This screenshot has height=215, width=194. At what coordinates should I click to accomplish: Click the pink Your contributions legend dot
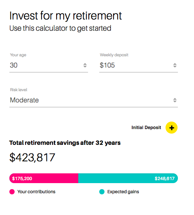(12, 192)
